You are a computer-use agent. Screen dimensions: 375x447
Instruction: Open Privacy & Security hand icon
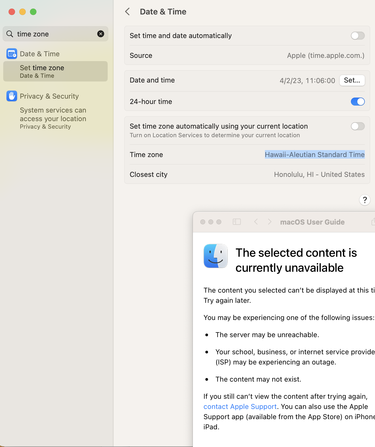click(x=12, y=96)
